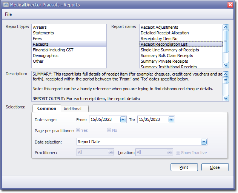Select Arrears report type

40,27
